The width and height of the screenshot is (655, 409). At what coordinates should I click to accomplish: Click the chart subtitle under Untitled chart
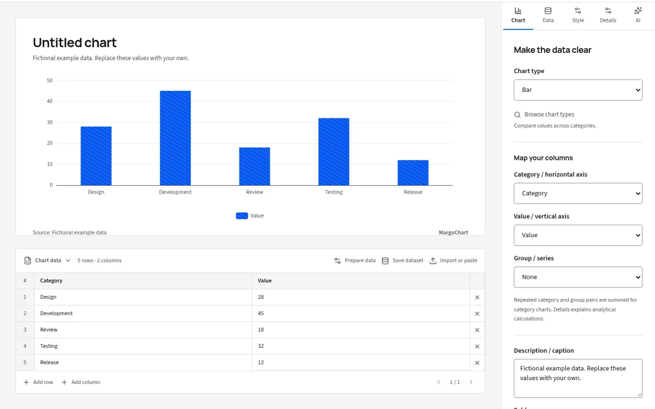[x=111, y=58]
